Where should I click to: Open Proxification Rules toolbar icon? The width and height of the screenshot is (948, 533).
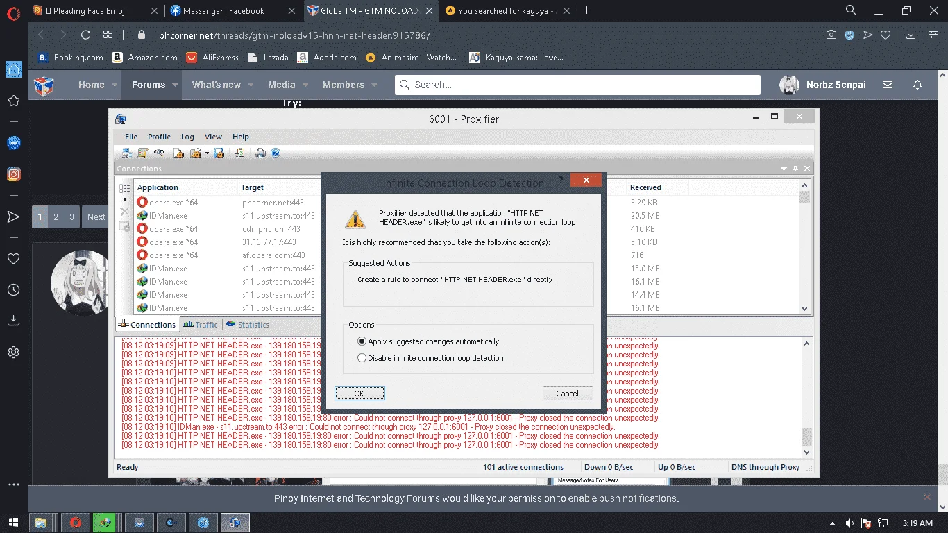click(143, 153)
